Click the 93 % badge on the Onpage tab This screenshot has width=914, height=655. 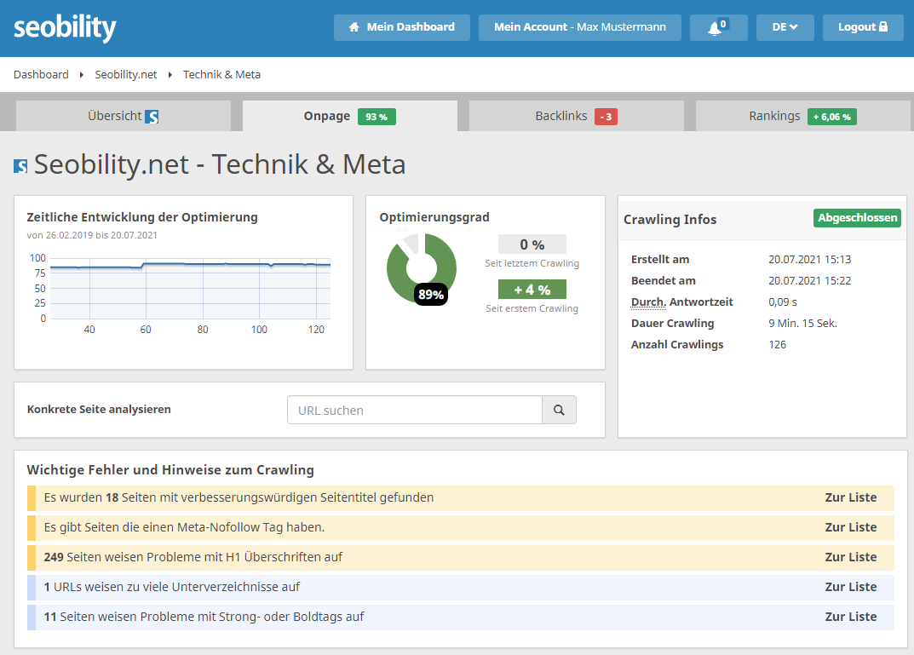click(x=377, y=117)
